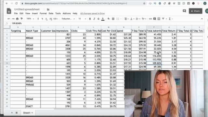
Task: Open the vertical align dropdown
Action: tap(132, 19)
